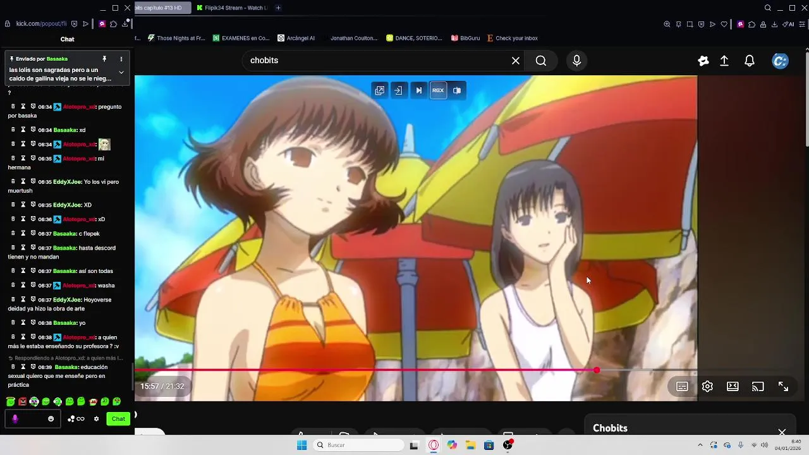
Task: Click the sparkle star icon in header
Action: coord(703,61)
